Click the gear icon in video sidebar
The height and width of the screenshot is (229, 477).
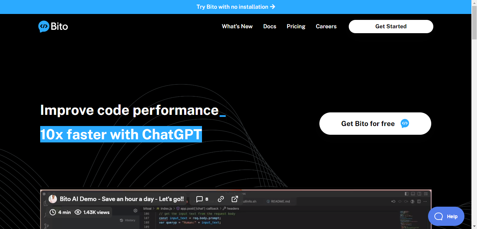pos(136,211)
